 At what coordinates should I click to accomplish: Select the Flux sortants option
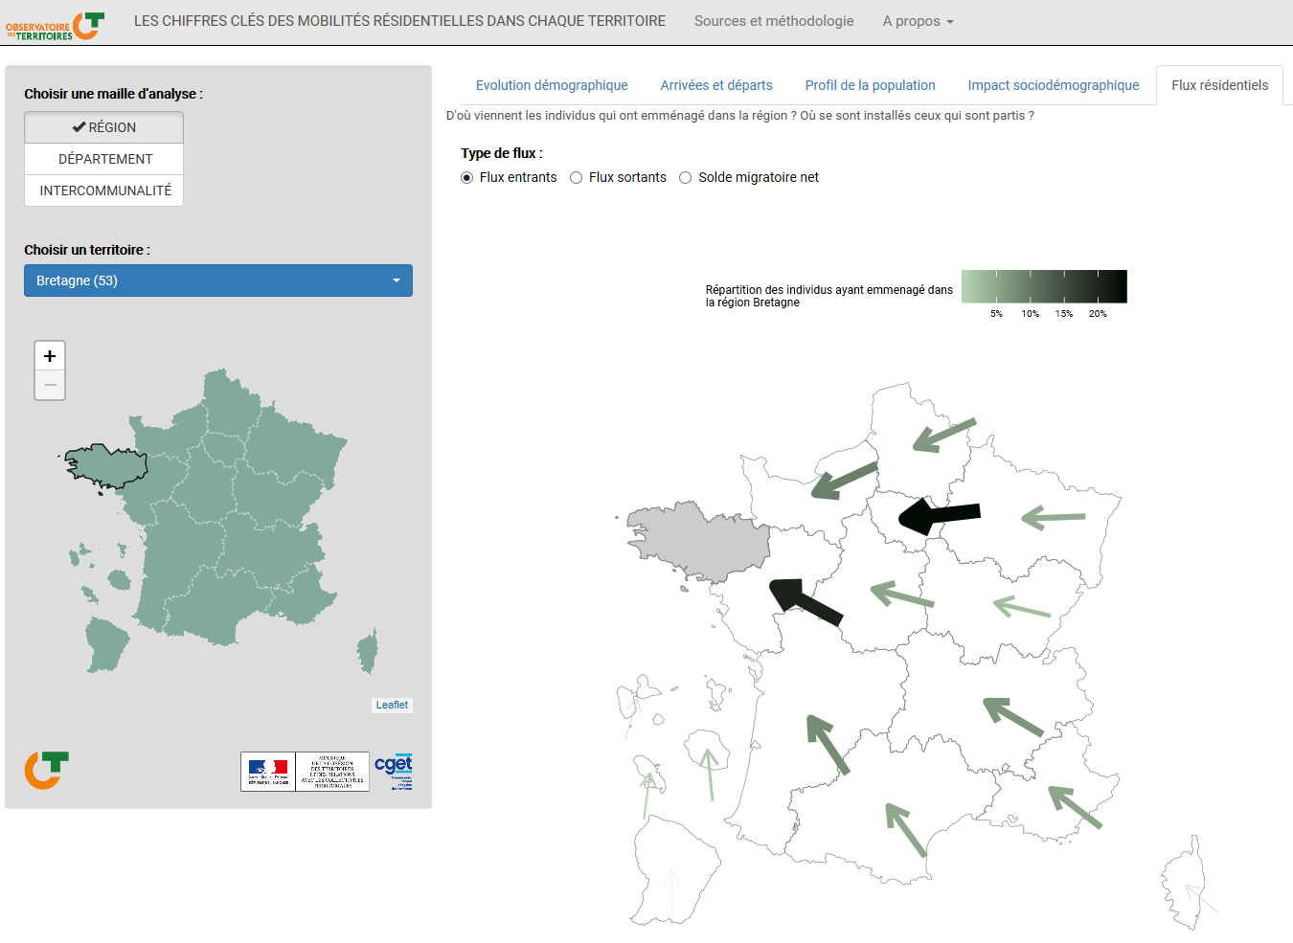[577, 178]
